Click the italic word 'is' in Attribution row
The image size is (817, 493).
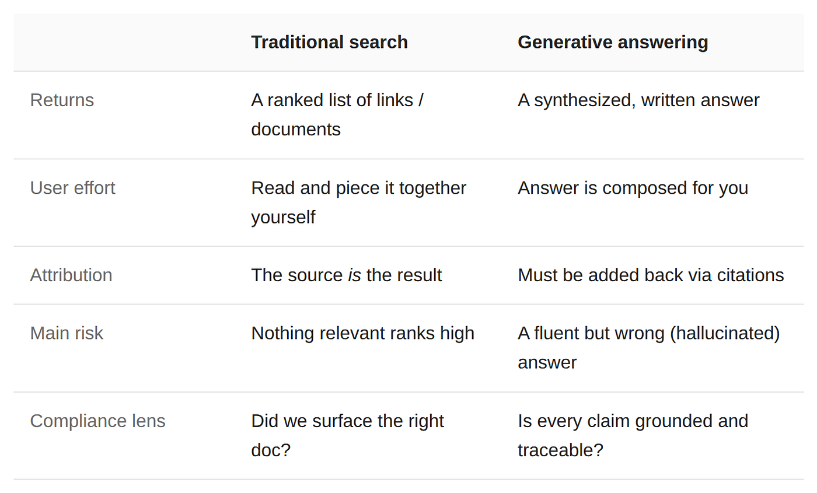[x=354, y=275]
